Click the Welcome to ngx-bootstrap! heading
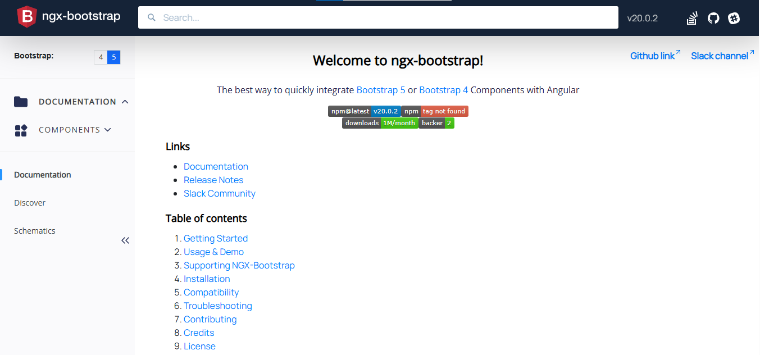 pyautogui.click(x=398, y=61)
